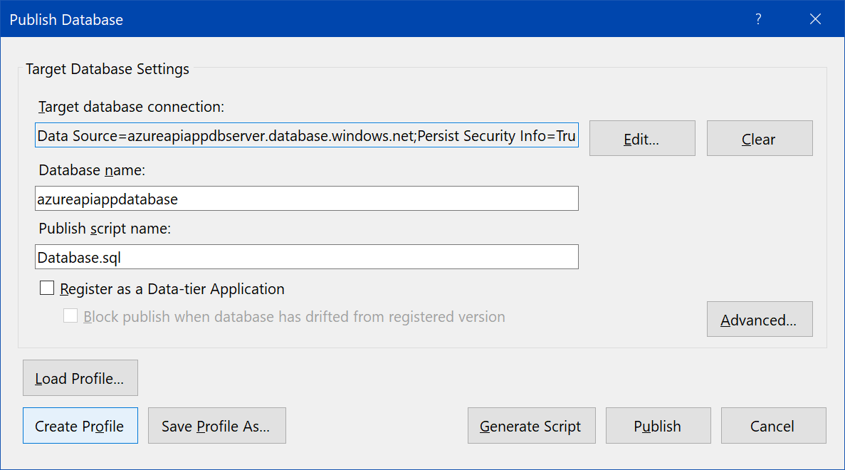Open the Advanced... publish settings
This screenshot has height=470, width=845.
coord(759,320)
